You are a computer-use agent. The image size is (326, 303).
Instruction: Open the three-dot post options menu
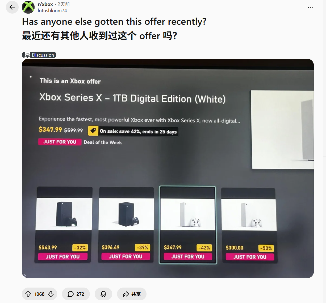pos(310,7)
